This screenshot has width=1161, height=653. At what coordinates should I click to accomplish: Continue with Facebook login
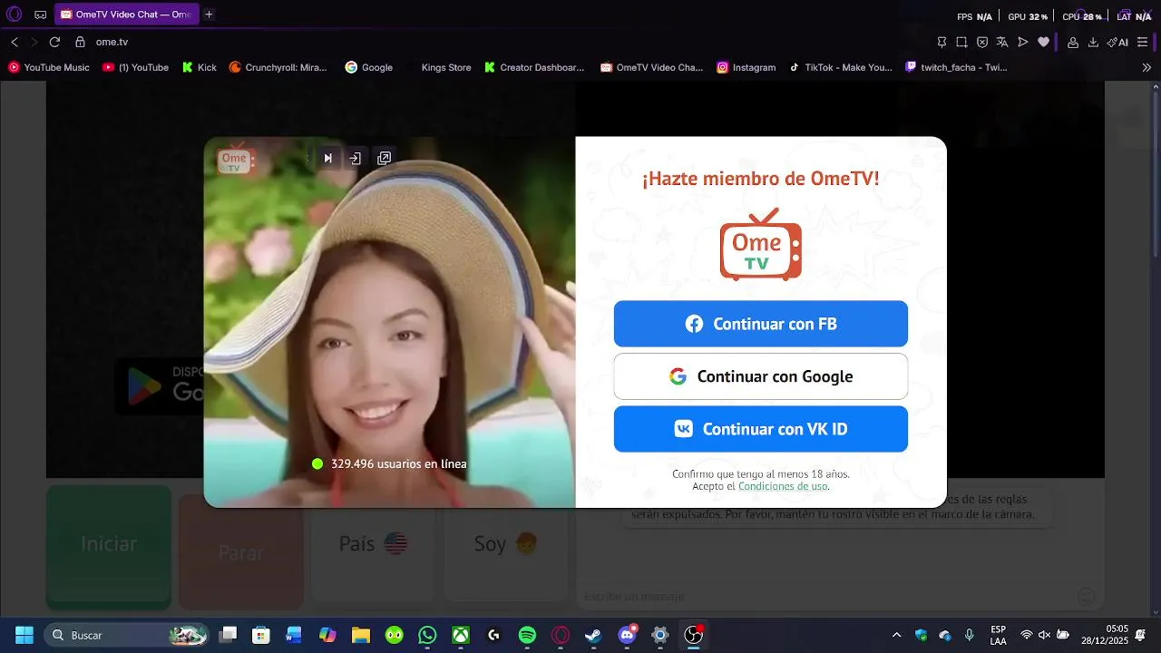coord(760,324)
